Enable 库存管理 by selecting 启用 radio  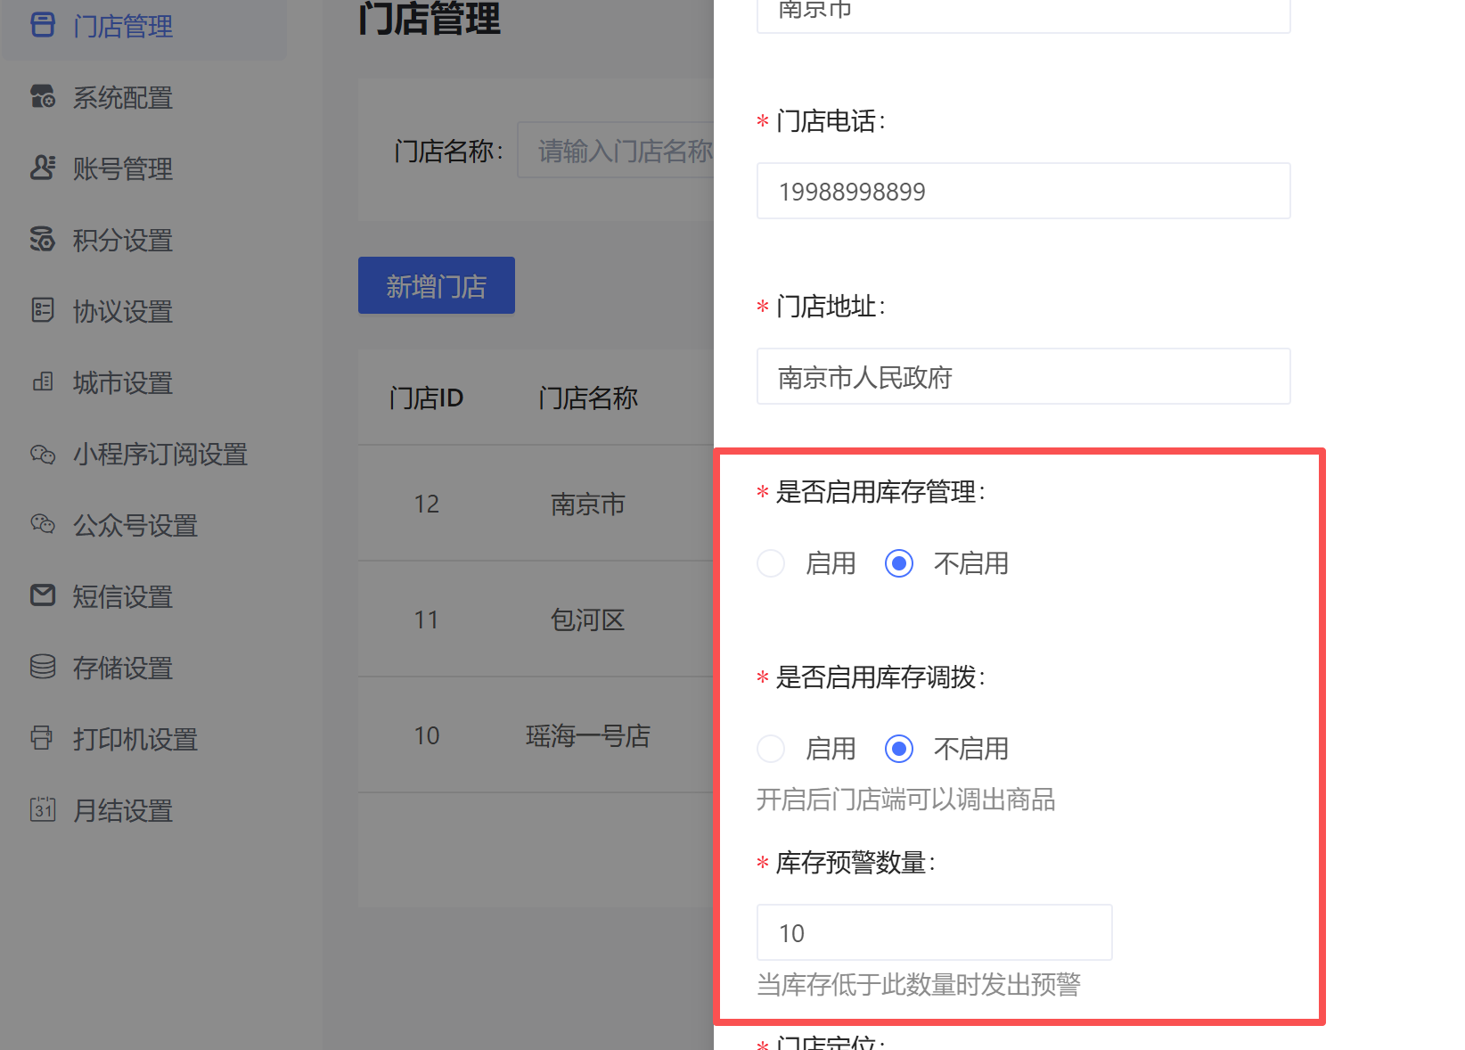click(x=771, y=563)
